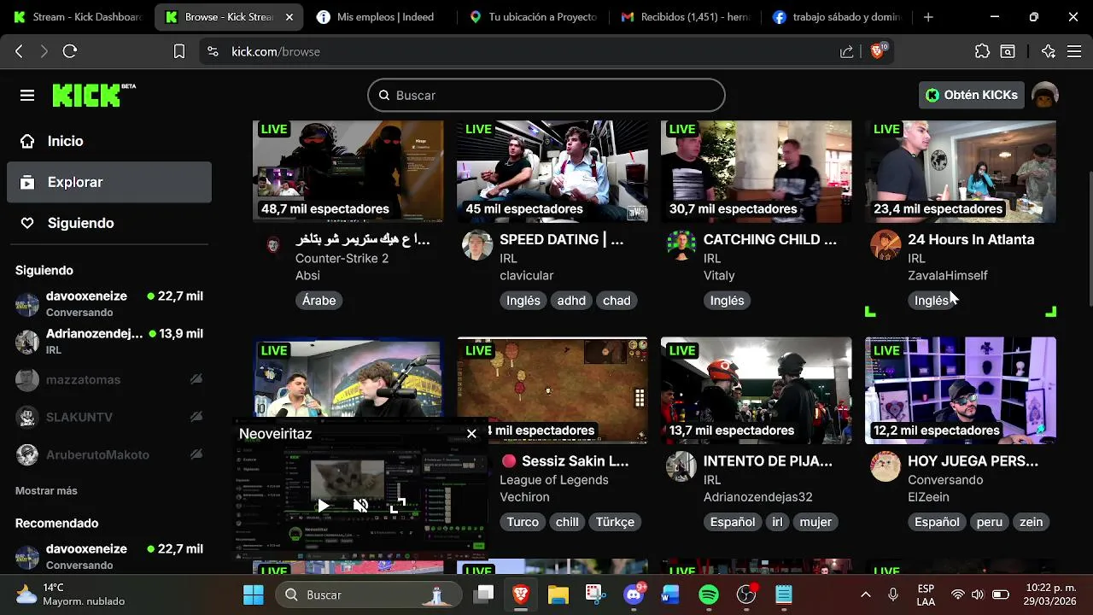Click the Türkçe tag under Sessiz Sakin
Screen dimensions: 1093x615
[615, 522]
